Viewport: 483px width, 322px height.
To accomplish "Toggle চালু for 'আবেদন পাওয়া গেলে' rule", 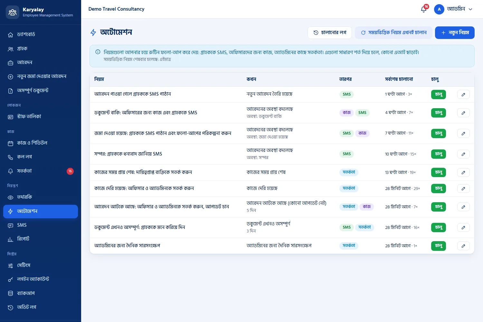I will click(439, 94).
